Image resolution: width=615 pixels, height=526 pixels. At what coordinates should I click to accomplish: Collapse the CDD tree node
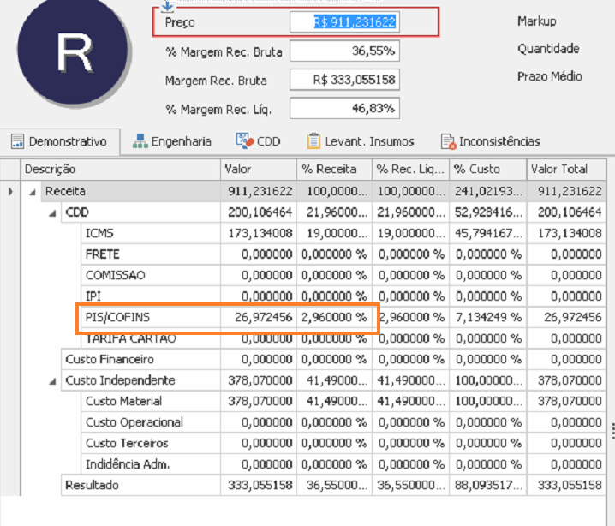click(x=52, y=214)
